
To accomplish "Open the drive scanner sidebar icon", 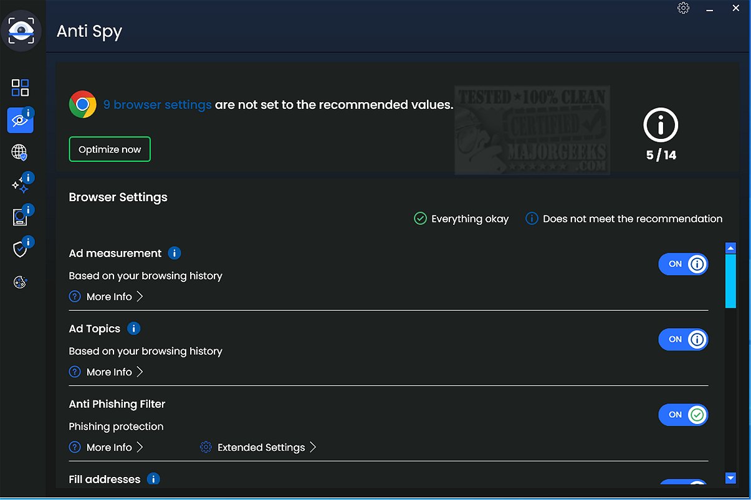I will coord(21,217).
